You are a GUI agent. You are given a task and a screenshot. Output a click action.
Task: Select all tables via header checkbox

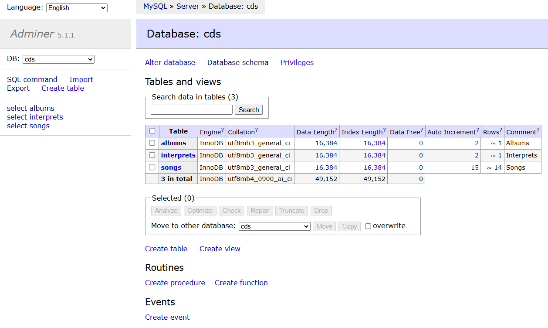click(x=152, y=131)
